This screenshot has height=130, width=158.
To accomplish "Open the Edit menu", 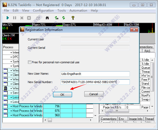I will point(16,11).
